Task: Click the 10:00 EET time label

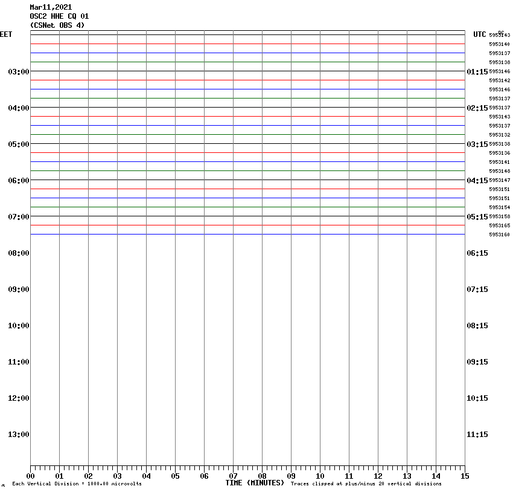Action: point(19,326)
